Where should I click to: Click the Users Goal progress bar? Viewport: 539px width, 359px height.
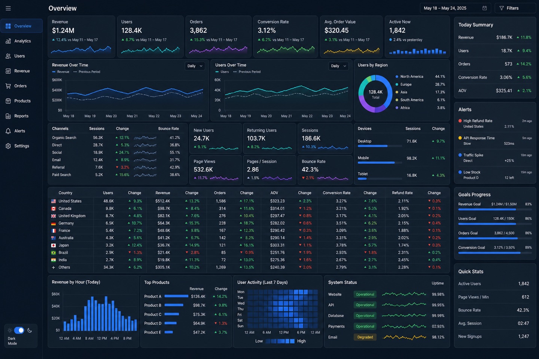pyautogui.click(x=495, y=224)
